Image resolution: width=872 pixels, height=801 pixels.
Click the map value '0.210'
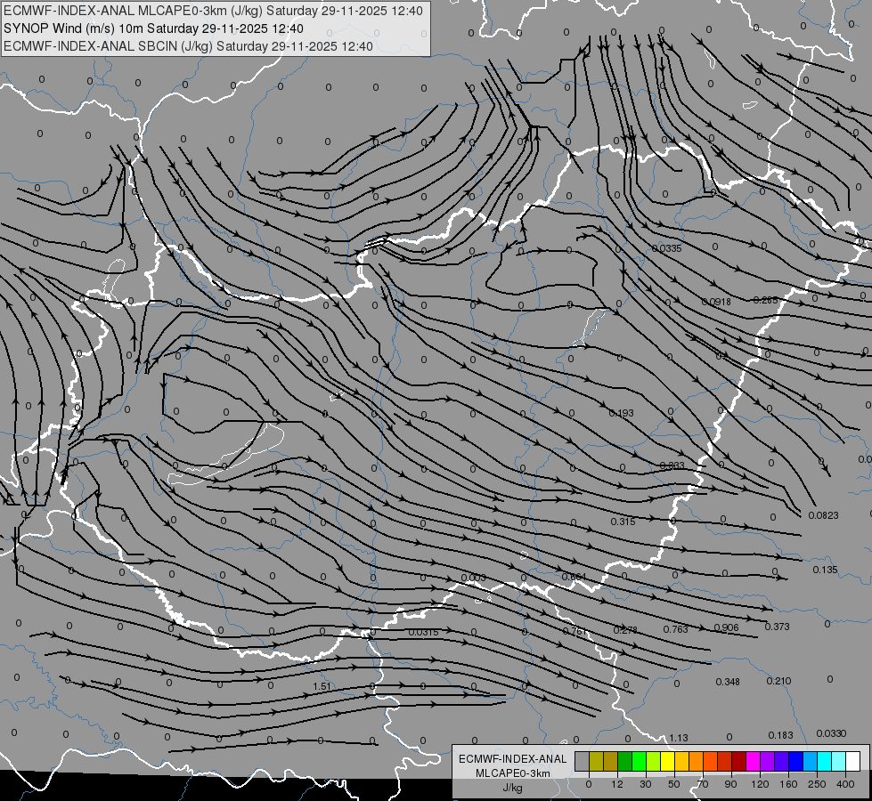(778, 681)
